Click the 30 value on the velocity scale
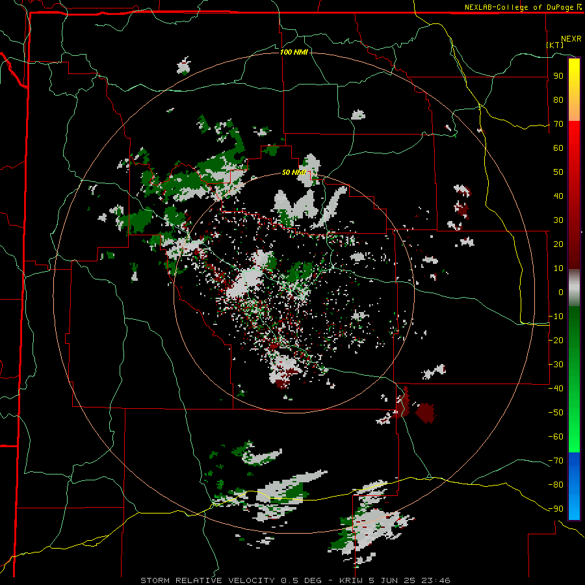The image size is (585, 585). (x=558, y=220)
